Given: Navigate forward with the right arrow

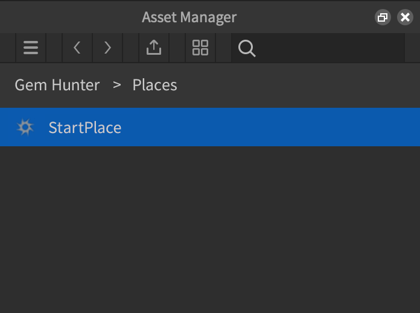Looking at the screenshot, I should coord(107,48).
